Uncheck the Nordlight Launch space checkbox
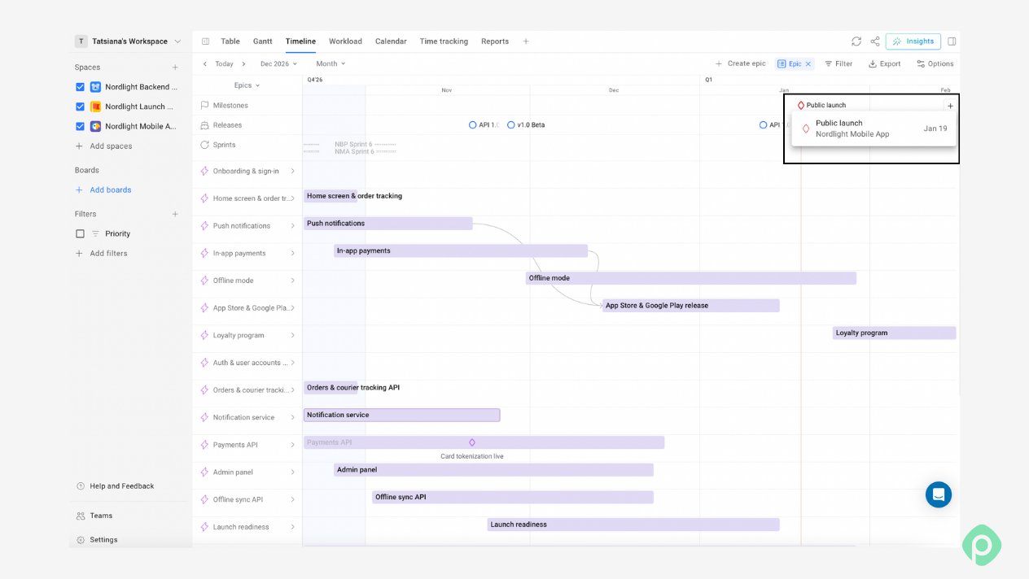The image size is (1029, 579). coord(80,107)
